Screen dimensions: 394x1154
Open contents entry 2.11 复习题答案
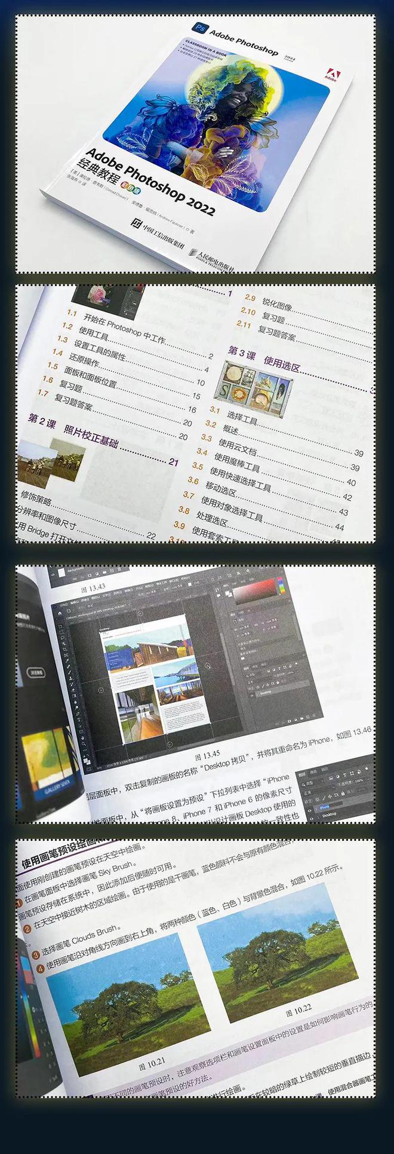click(266, 329)
